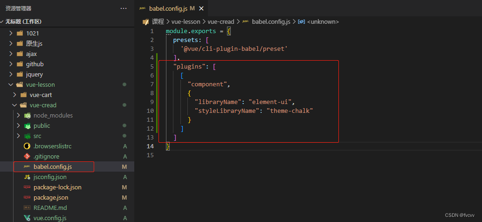This screenshot has height=222, width=482.
Task: Click the npm icon of package-lock.json
Action: click(x=27, y=187)
